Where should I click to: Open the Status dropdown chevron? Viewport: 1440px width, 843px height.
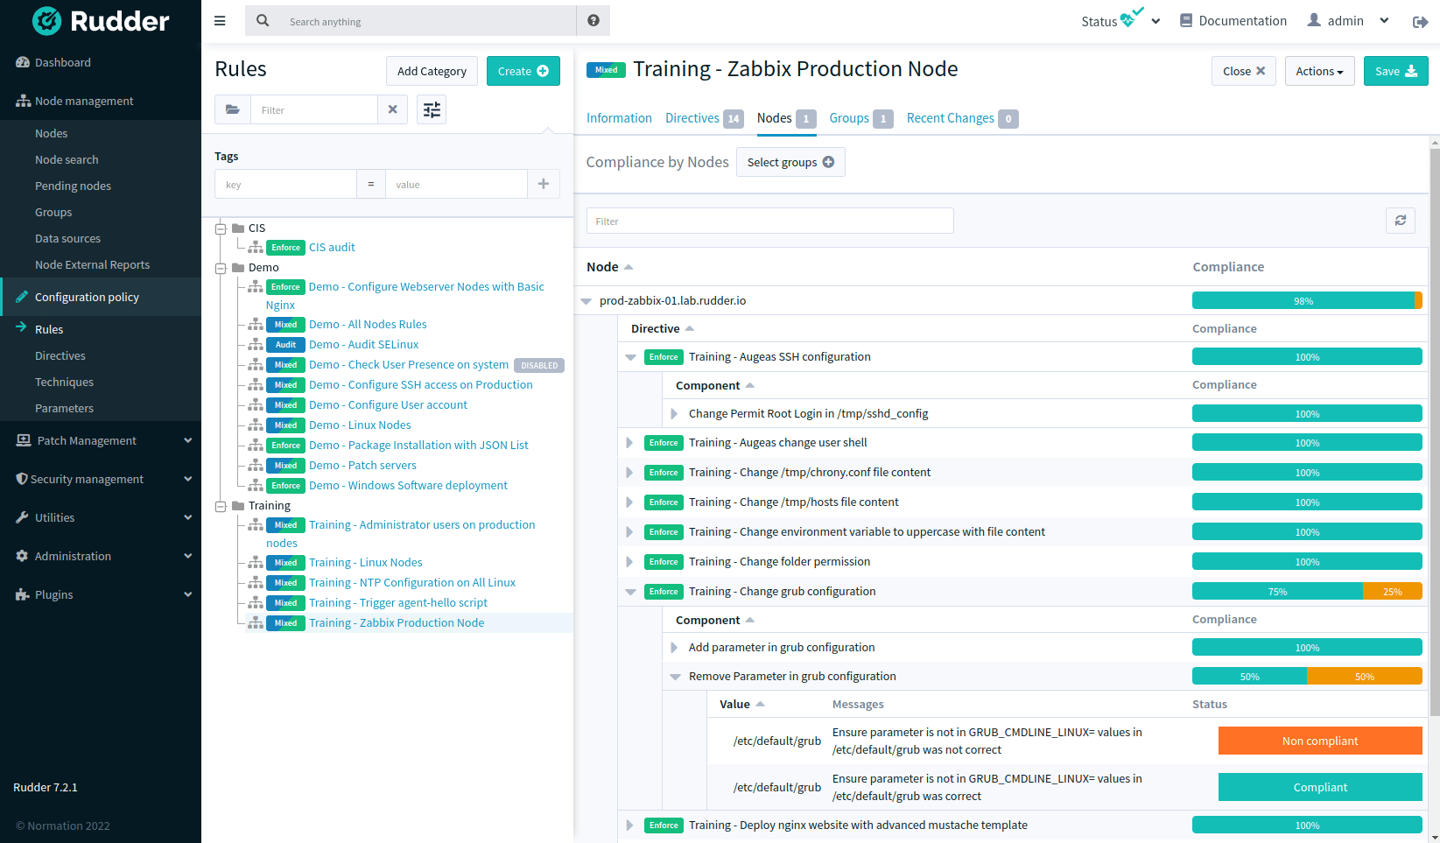click(x=1156, y=22)
